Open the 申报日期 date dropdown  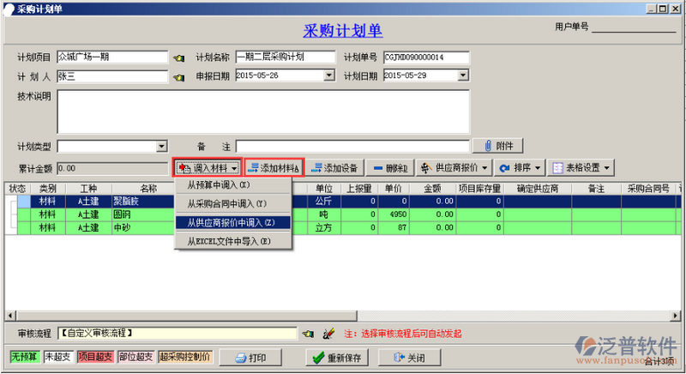[x=328, y=75]
